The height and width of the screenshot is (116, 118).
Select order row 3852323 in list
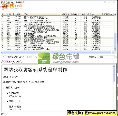pyautogui.click(x=57, y=49)
